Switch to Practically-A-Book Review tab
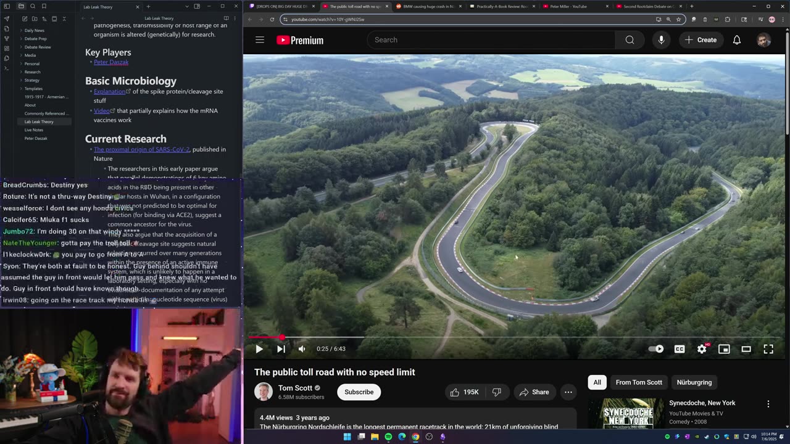790x444 pixels. click(502, 6)
